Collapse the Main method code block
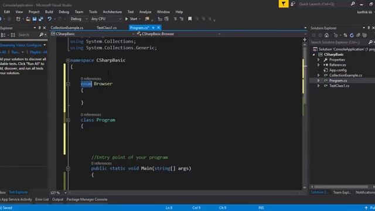 (68, 169)
